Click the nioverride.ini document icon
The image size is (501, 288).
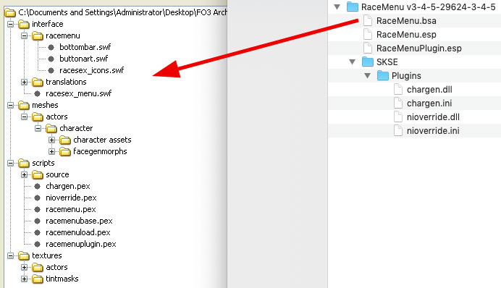398,130
